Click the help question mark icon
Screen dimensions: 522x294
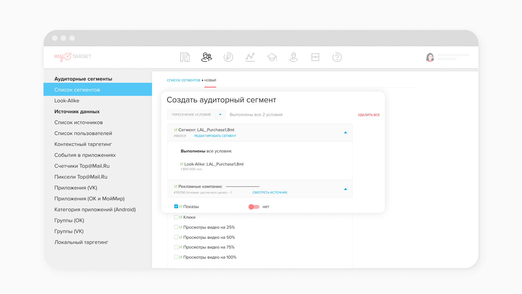(x=337, y=57)
